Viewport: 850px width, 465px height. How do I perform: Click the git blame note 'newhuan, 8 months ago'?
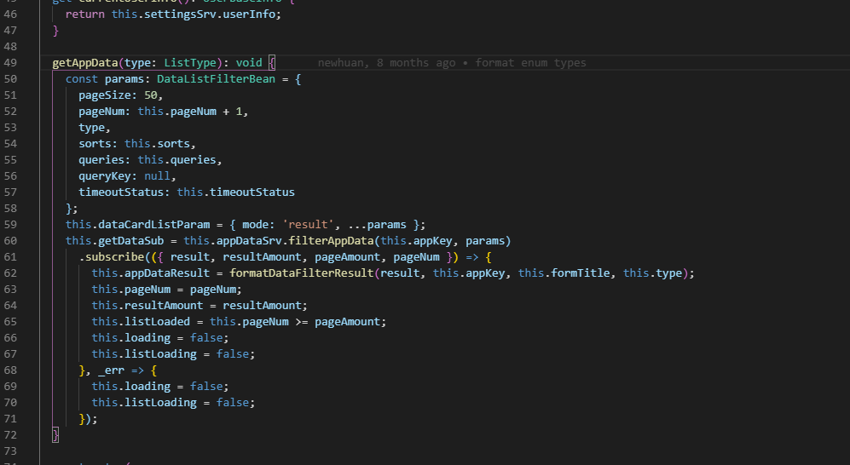pos(386,63)
